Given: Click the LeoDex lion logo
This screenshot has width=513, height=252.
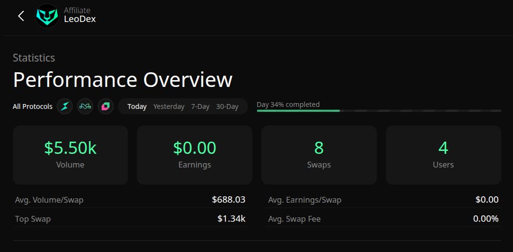Looking at the screenshot, I should pos(47,16).
